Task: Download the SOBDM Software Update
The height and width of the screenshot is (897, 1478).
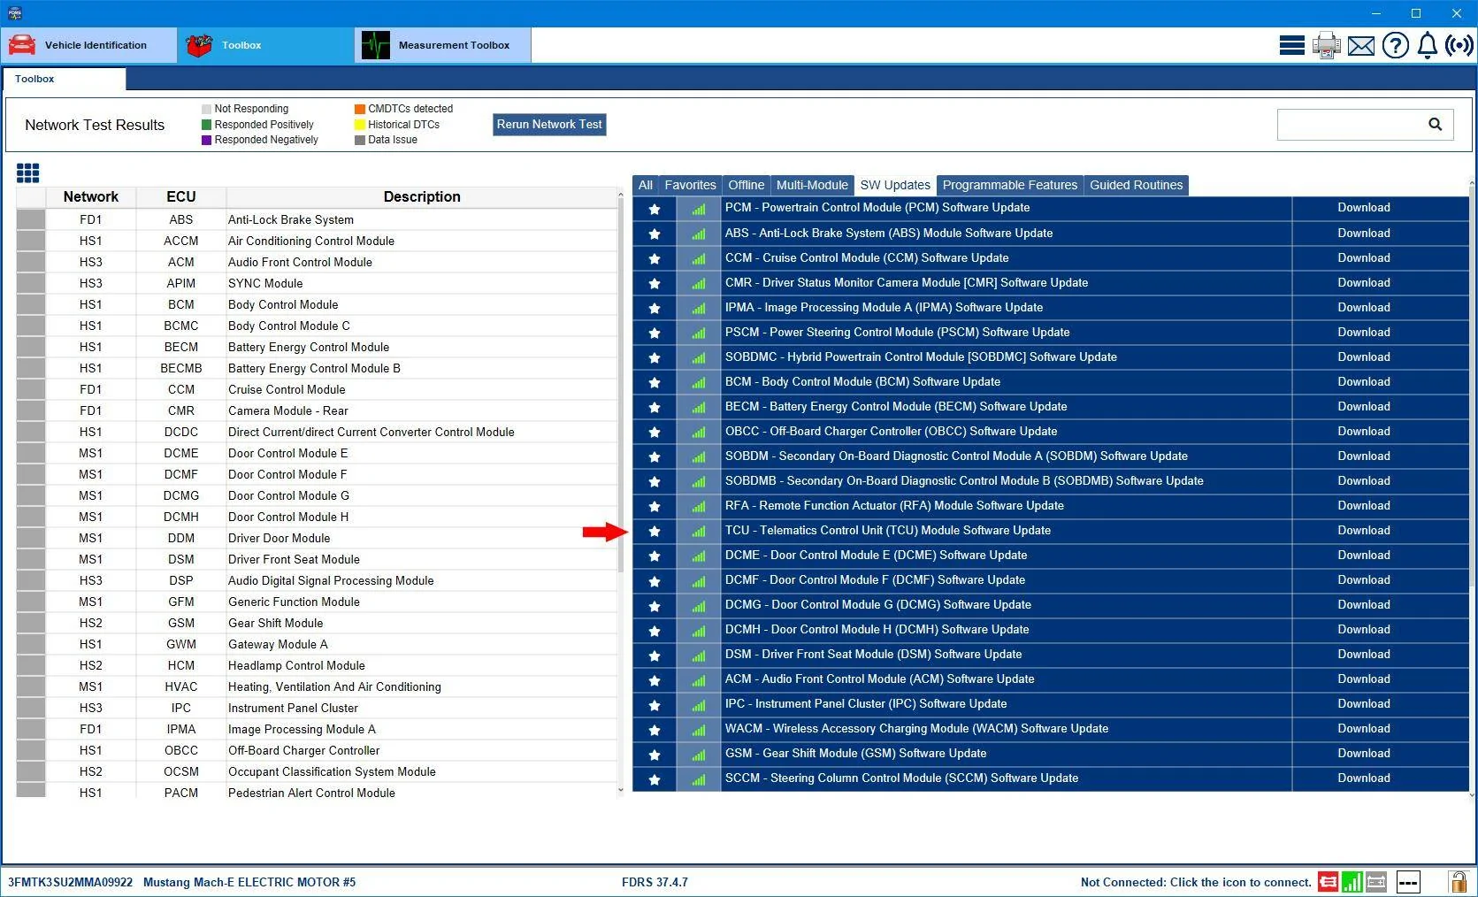Action: [x=1363, y=456]
